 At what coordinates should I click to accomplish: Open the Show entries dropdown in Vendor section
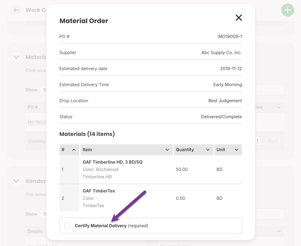tap(43, 214)
